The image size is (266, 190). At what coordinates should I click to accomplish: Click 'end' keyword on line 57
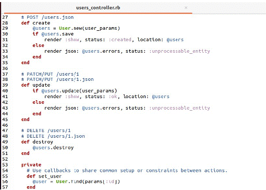[x=31, y=187]
